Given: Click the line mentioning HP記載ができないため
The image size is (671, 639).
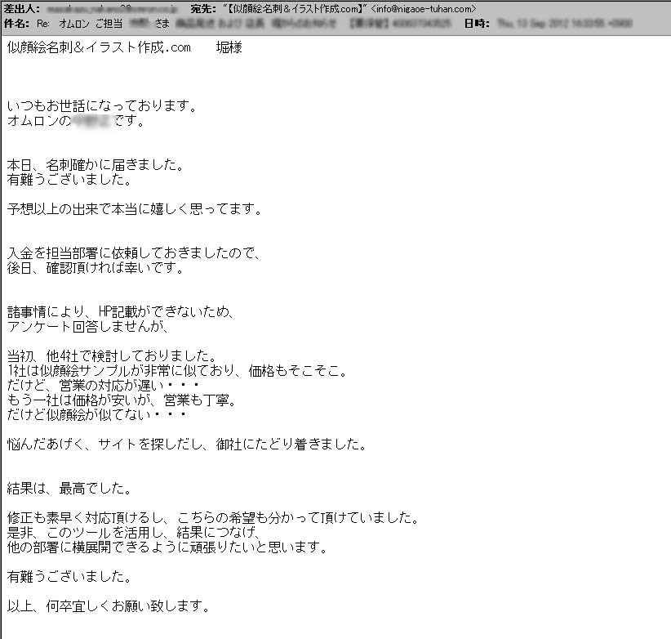Looking at the screenshot, I should pos(121,312).
